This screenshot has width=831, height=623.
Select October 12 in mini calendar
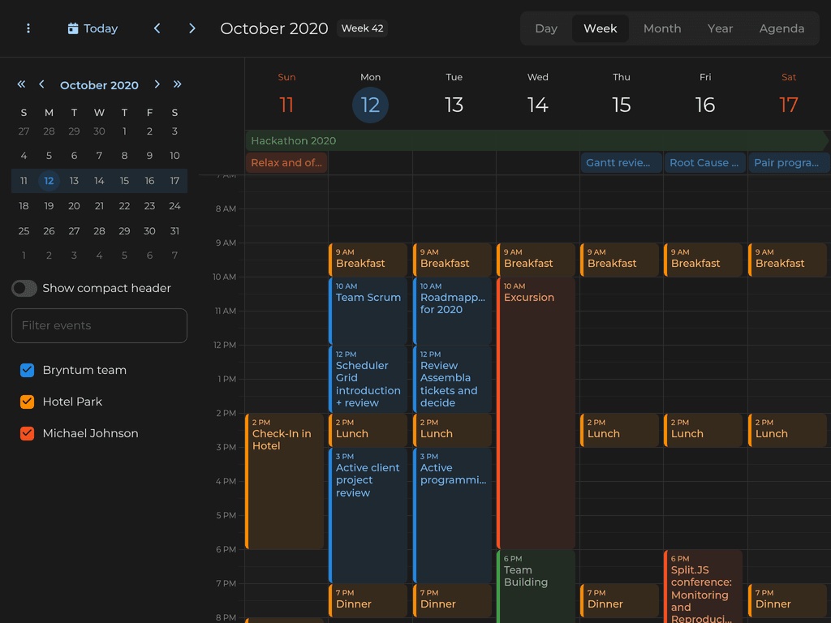click(49, 181)
